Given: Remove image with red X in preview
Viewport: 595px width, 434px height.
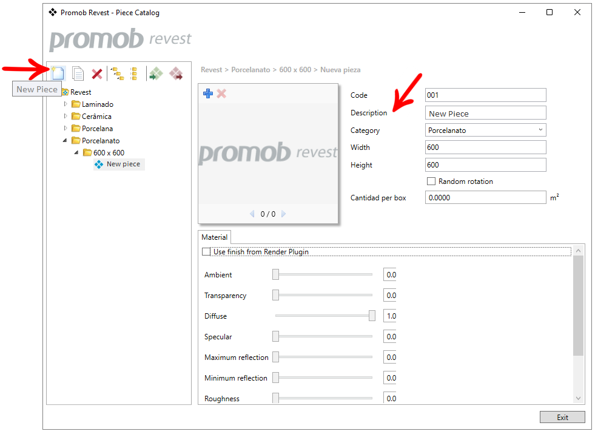Looking at the screenshot, I should tap(221, 93).
